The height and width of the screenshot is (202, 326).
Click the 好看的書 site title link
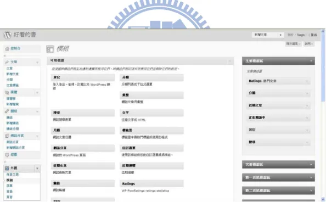(25, 35)
